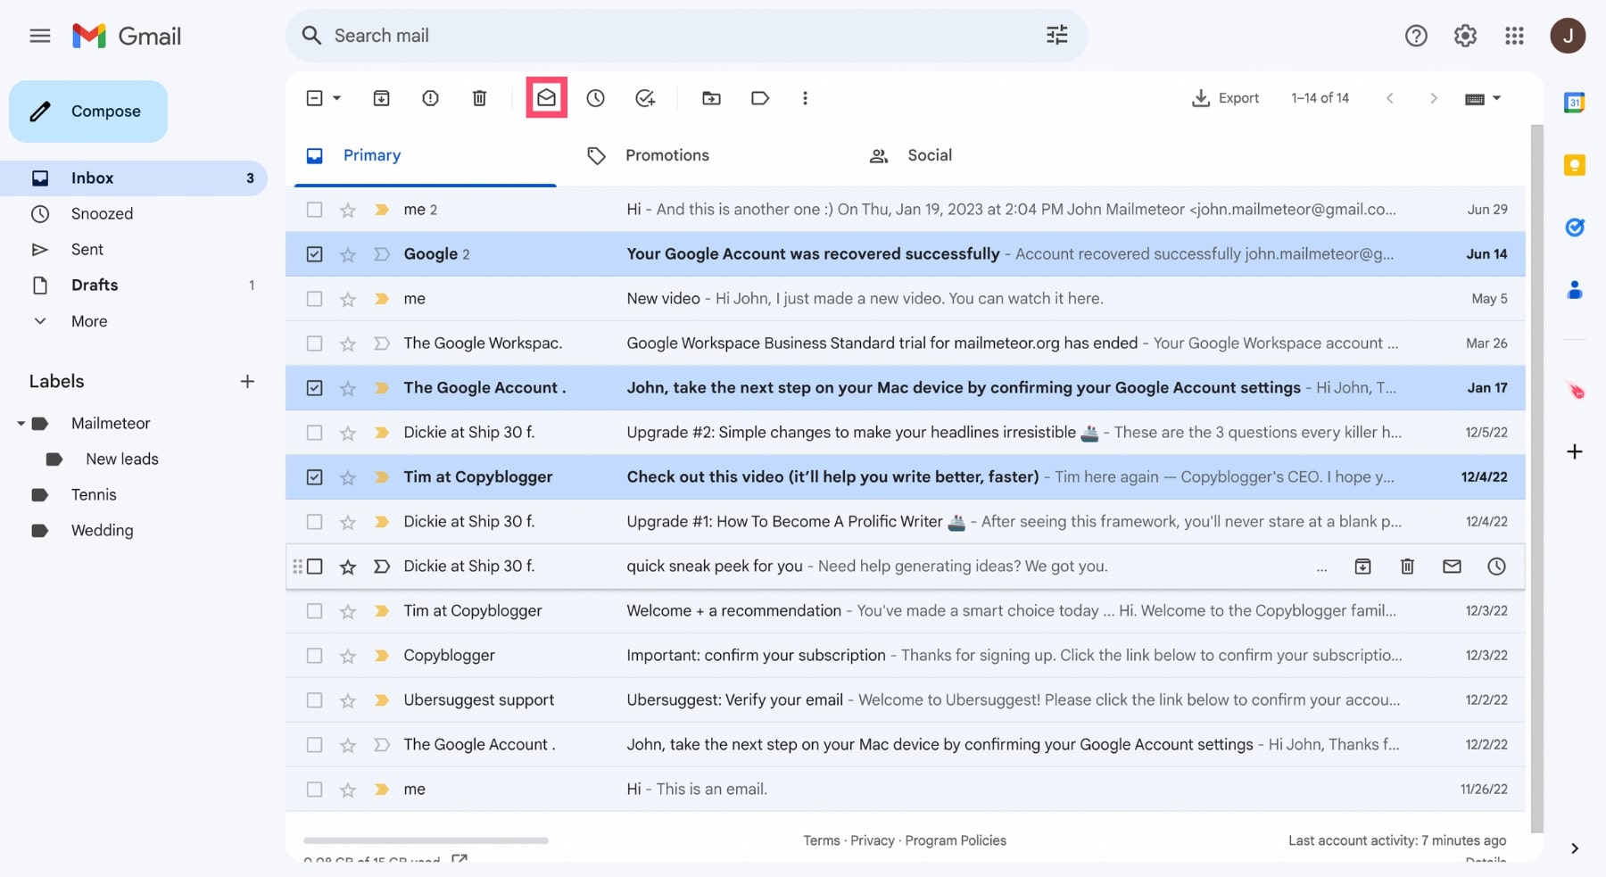Click the Compose button

click(87, 111)
